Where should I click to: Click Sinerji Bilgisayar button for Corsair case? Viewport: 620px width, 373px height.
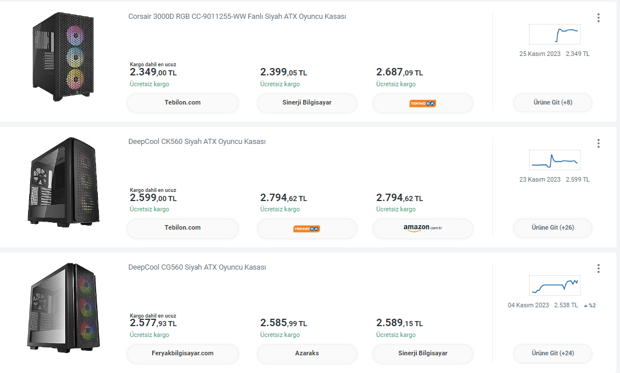pyautogui.click(x=307, y=103)
